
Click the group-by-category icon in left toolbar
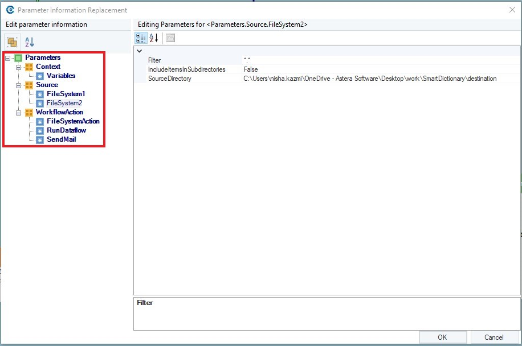tap(12, 42)
